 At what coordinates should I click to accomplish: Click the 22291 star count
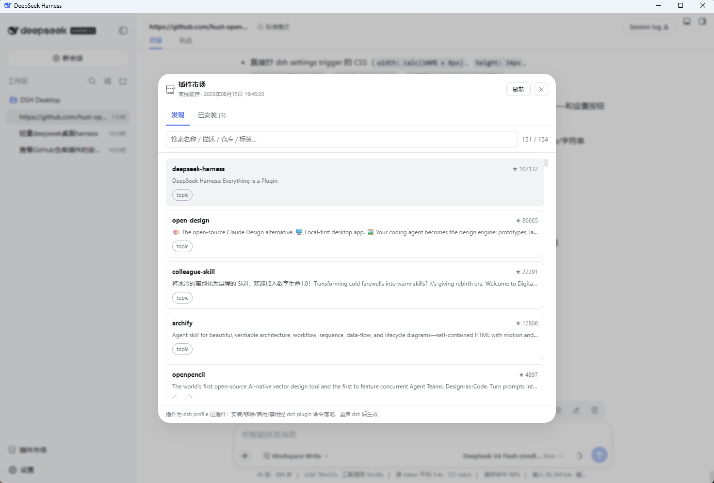(x=527, y=272)
